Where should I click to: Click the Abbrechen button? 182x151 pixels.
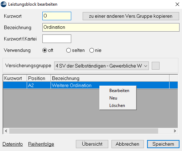[x=128, y=144]
